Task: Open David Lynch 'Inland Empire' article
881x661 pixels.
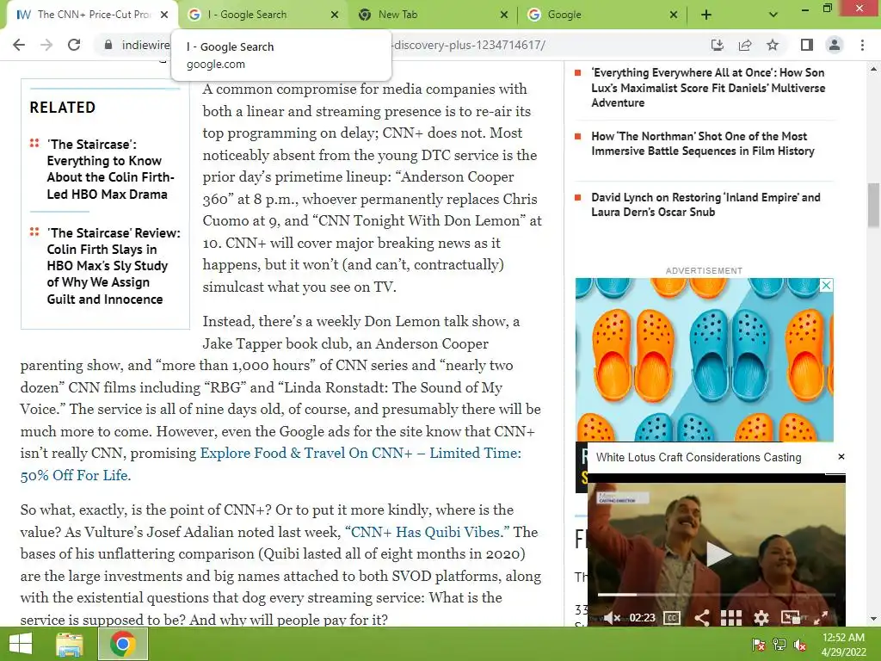Action: (705, 205)
